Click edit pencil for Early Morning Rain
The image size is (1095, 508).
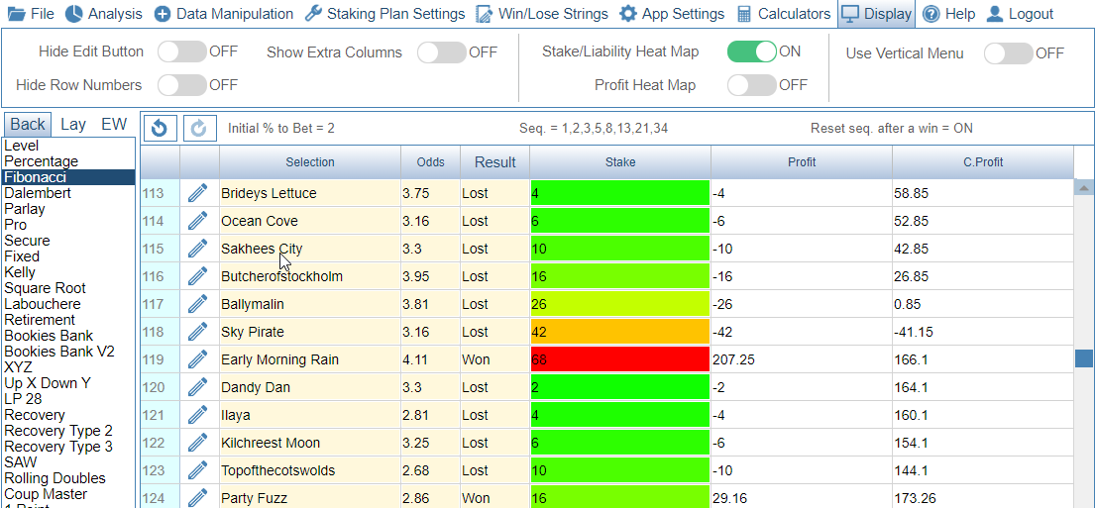[x=198, y=359]
